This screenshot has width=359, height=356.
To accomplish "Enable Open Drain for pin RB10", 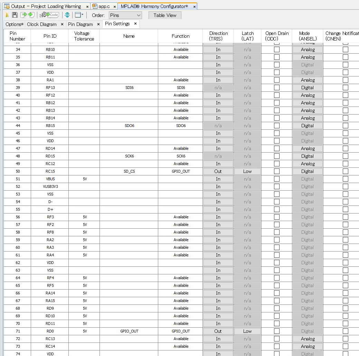I will 277,49.
